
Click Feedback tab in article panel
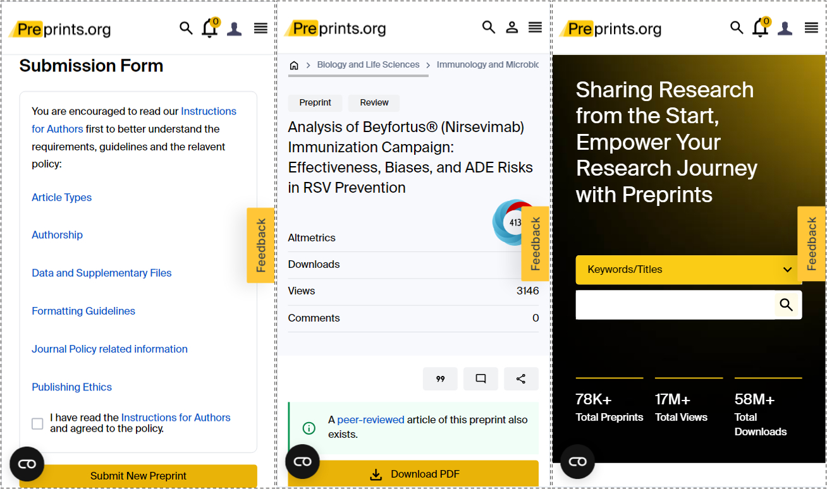536,244
